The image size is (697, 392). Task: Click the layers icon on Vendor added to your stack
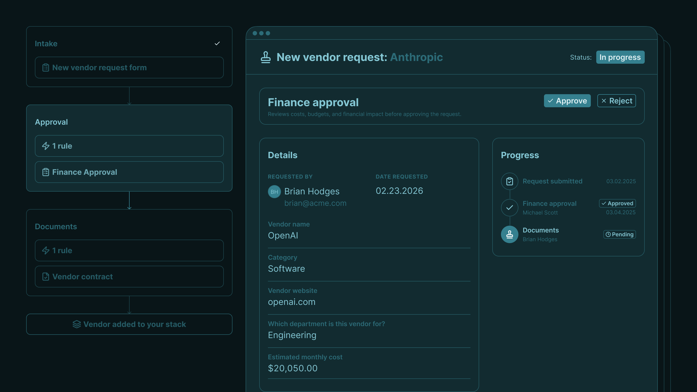pos(77,324)
